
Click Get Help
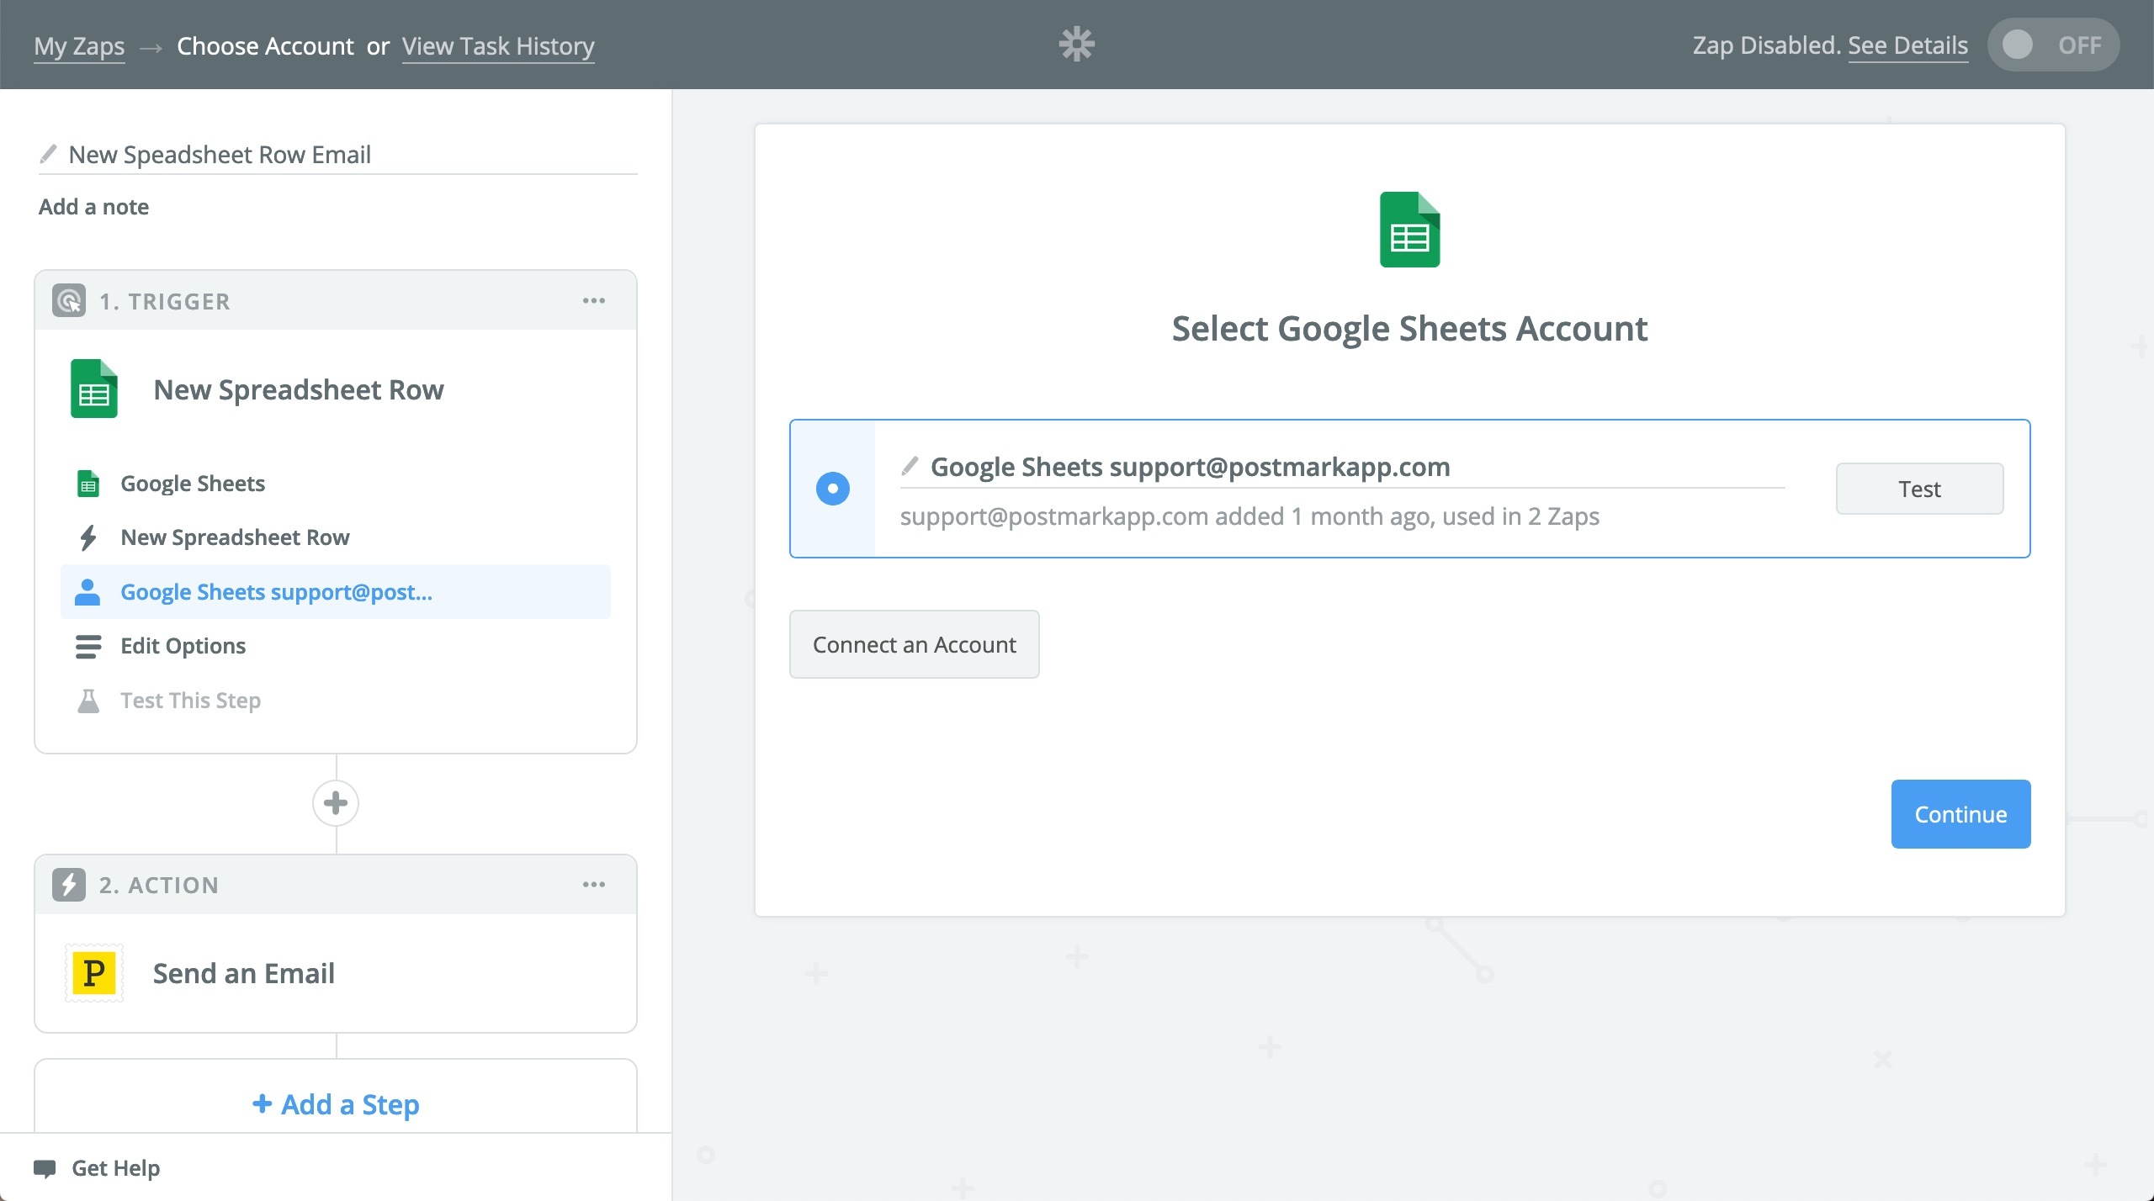(115, 1168)
